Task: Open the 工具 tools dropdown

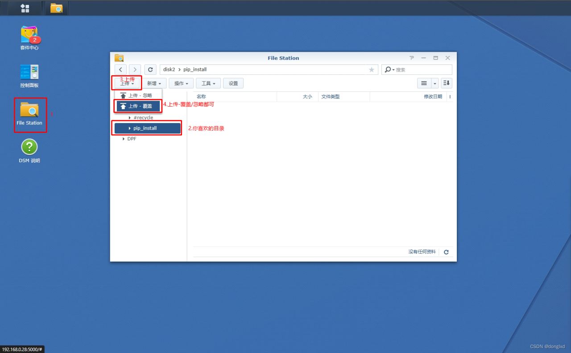Action: coord(208,83)
